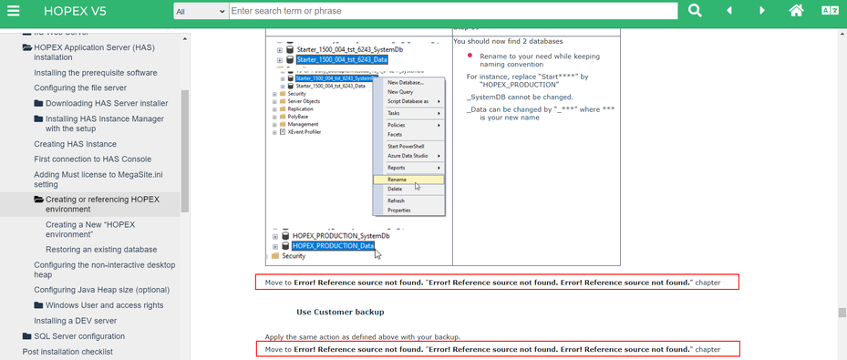Open Post installation checklist topic
Screen dimensions: 847x360
67,352
